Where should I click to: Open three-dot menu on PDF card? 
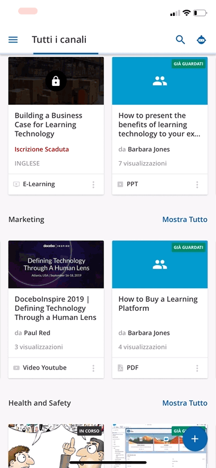197,368
